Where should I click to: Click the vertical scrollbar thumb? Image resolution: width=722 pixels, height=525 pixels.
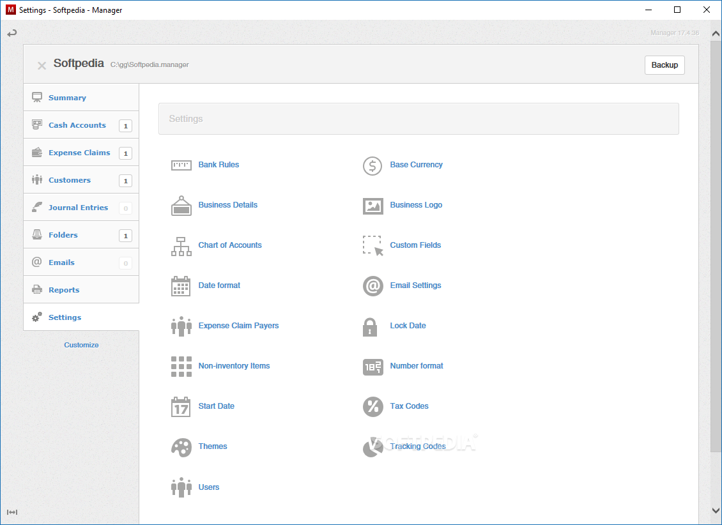[716, 245]
